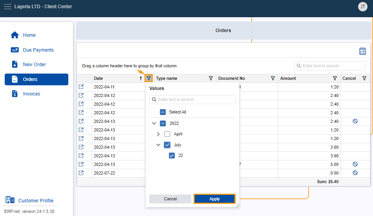
Task: Toggle the Select All checkbox
Action: click(x=163, y=112)
